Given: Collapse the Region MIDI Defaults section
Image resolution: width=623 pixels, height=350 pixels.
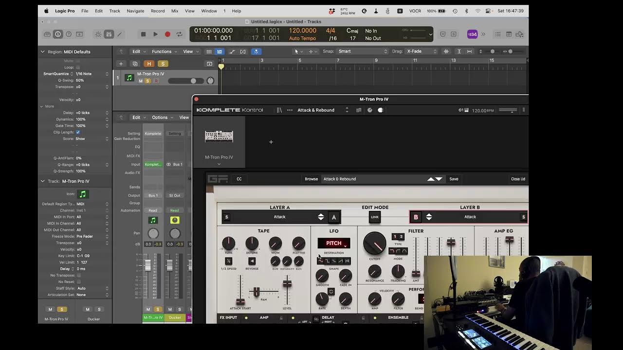Looking at the screenshot, I should coord(42,52).
